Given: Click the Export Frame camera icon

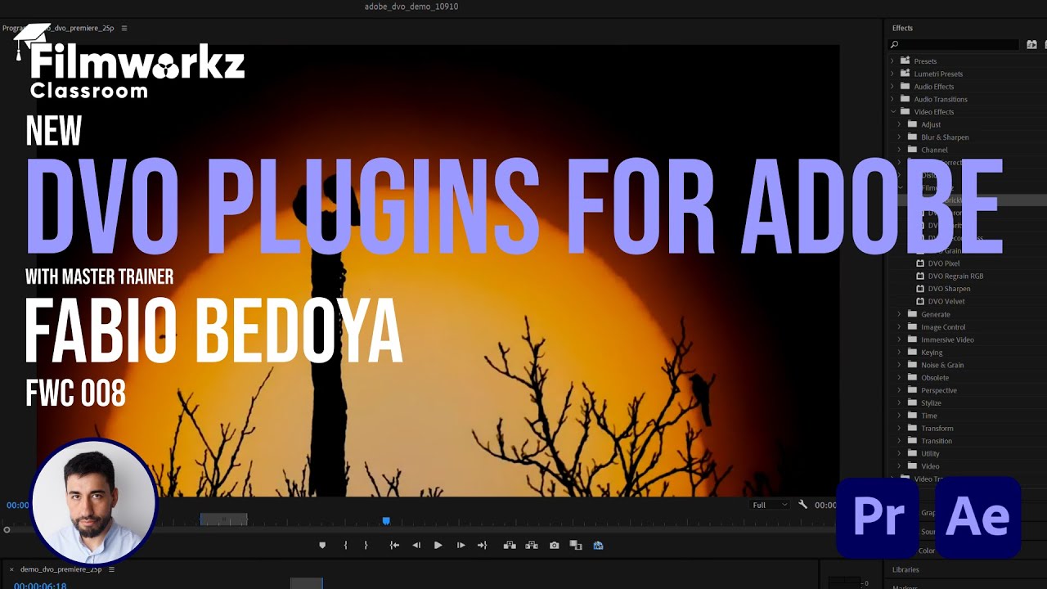Looking at the screenshot, I should 554,546.
